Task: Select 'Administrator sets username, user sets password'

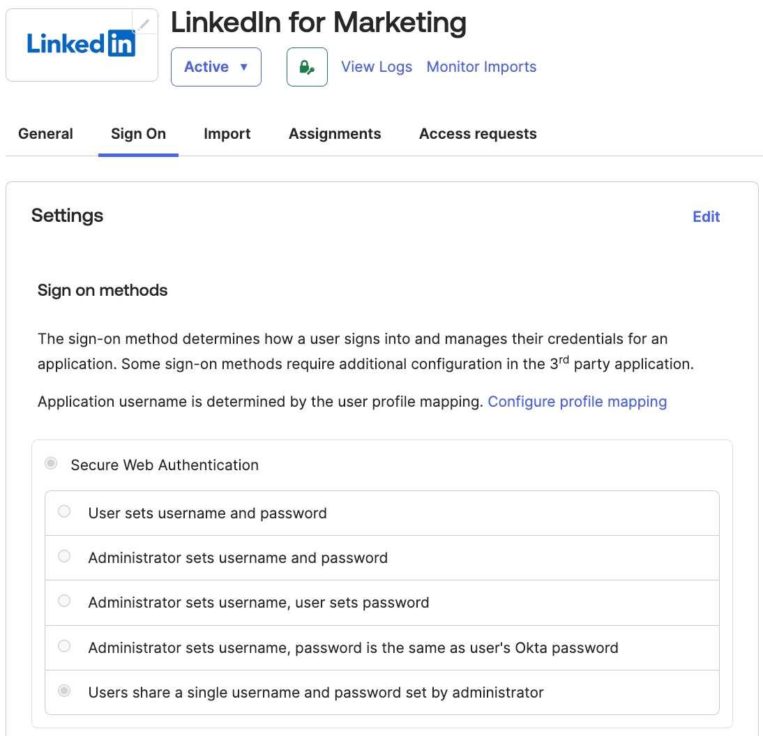Action: point(64,601)
